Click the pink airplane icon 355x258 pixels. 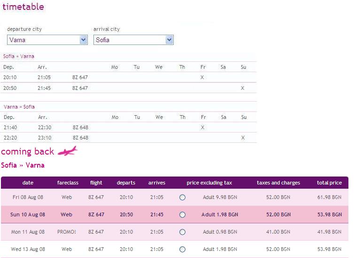[x=68, y=151]
